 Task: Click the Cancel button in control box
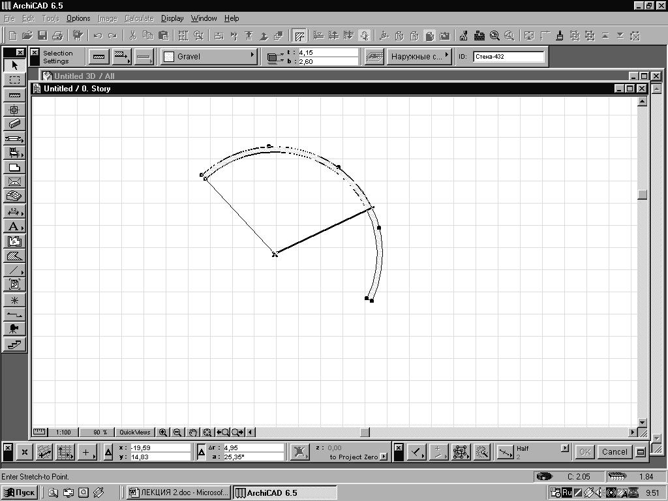[615, 452]
